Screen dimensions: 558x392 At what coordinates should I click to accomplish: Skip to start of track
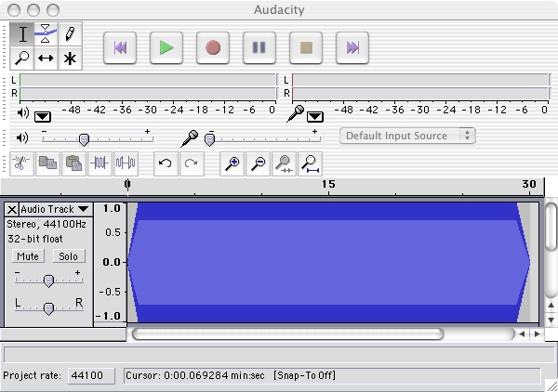[x=120, y=47]
